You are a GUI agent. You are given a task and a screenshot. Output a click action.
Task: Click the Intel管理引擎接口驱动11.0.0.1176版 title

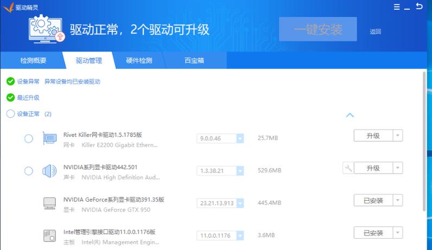pyautogui.click(x=110, y=232)
